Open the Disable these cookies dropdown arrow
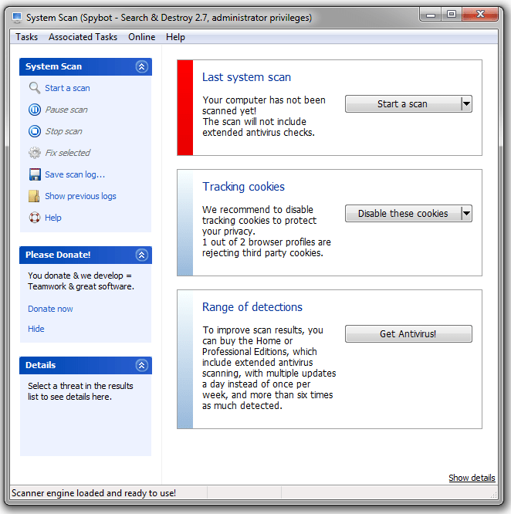Image resolution: width=511 pixels, height=514 pixels. (x=466, y=214)
